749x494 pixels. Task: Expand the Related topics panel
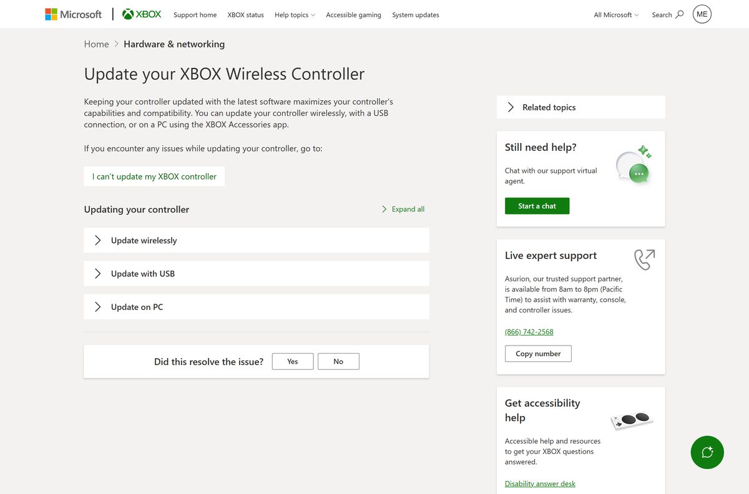point(581,107)
